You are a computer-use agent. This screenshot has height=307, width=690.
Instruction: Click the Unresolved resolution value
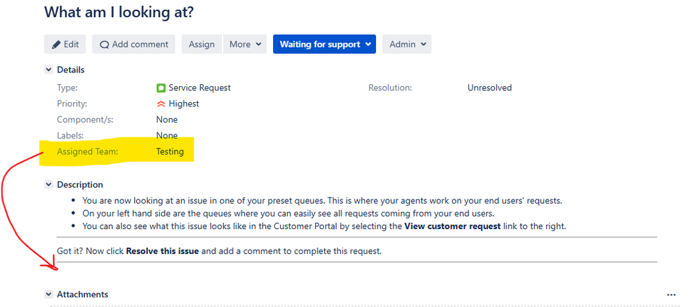489,88
